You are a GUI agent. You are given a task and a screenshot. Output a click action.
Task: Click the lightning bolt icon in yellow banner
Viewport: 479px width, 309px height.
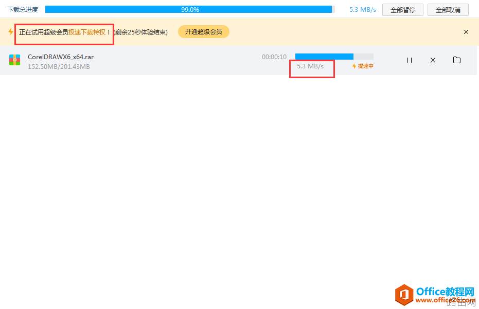point(11,31)
